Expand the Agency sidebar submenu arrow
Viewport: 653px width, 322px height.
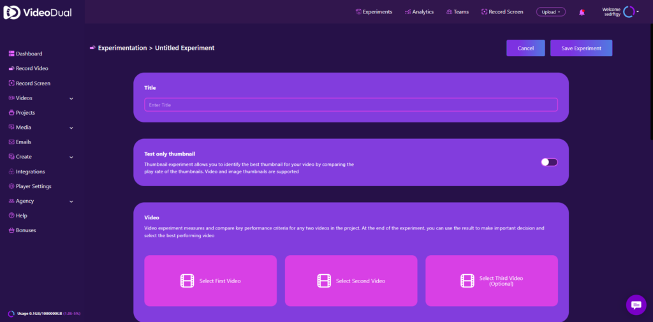click(71, 201)
